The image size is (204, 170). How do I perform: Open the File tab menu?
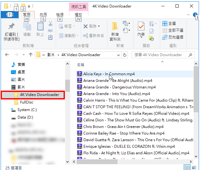10,15
